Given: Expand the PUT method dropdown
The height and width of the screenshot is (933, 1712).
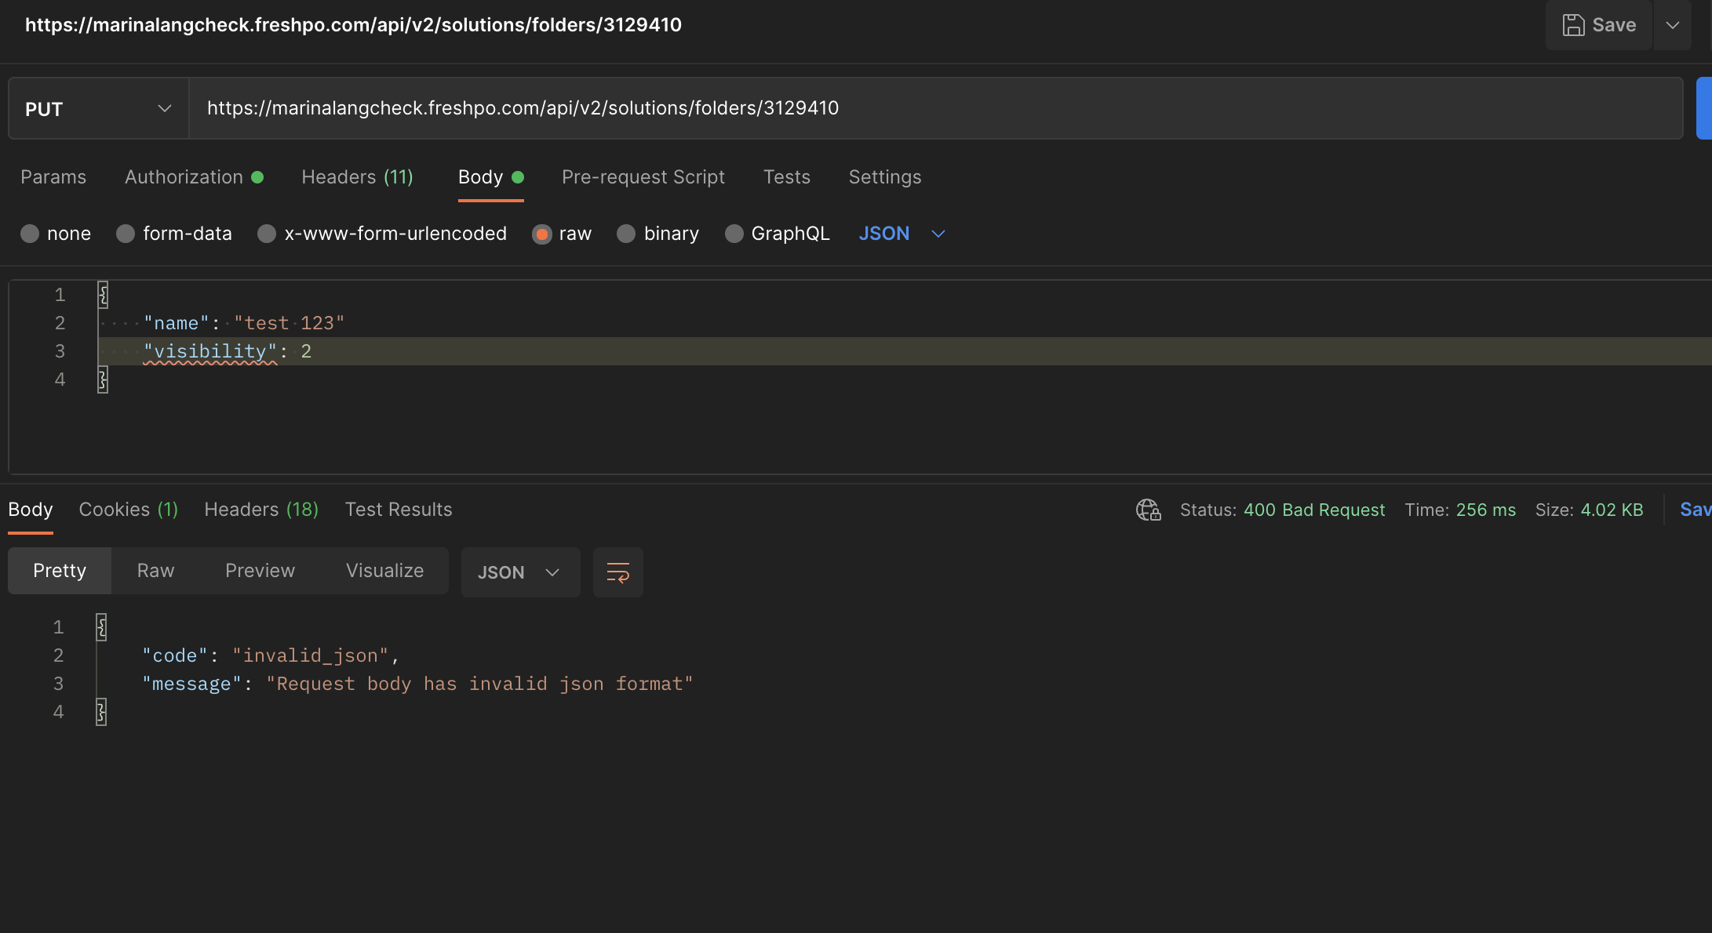Looking at the screenshot, I should coord(98,109).
